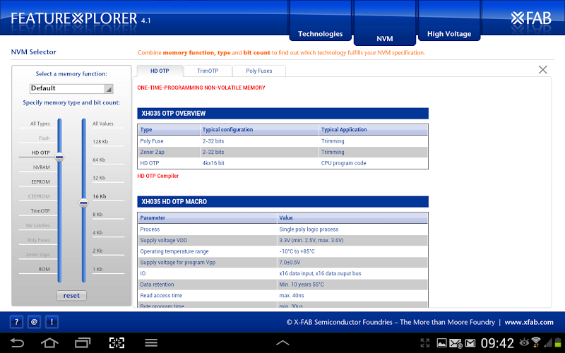Click the @ contact icon
This screenshot has width=565, height=353.
[x=34, y=322]
